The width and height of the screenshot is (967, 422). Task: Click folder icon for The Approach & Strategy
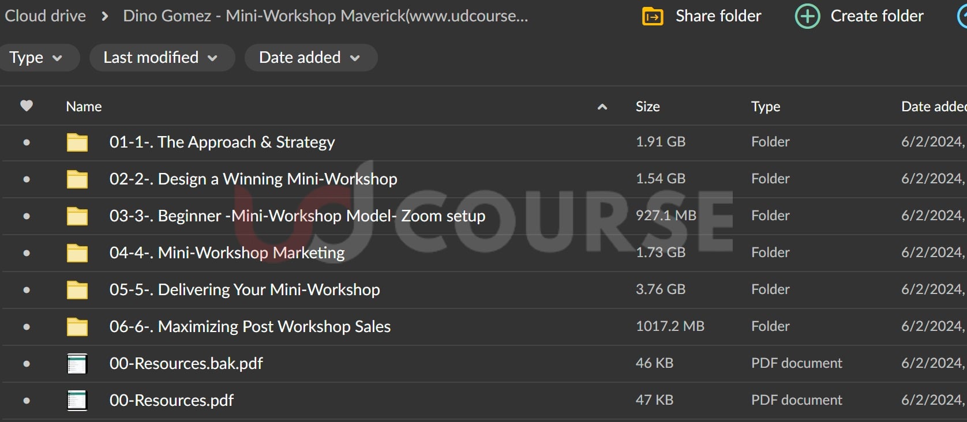[x=77, y=142]
